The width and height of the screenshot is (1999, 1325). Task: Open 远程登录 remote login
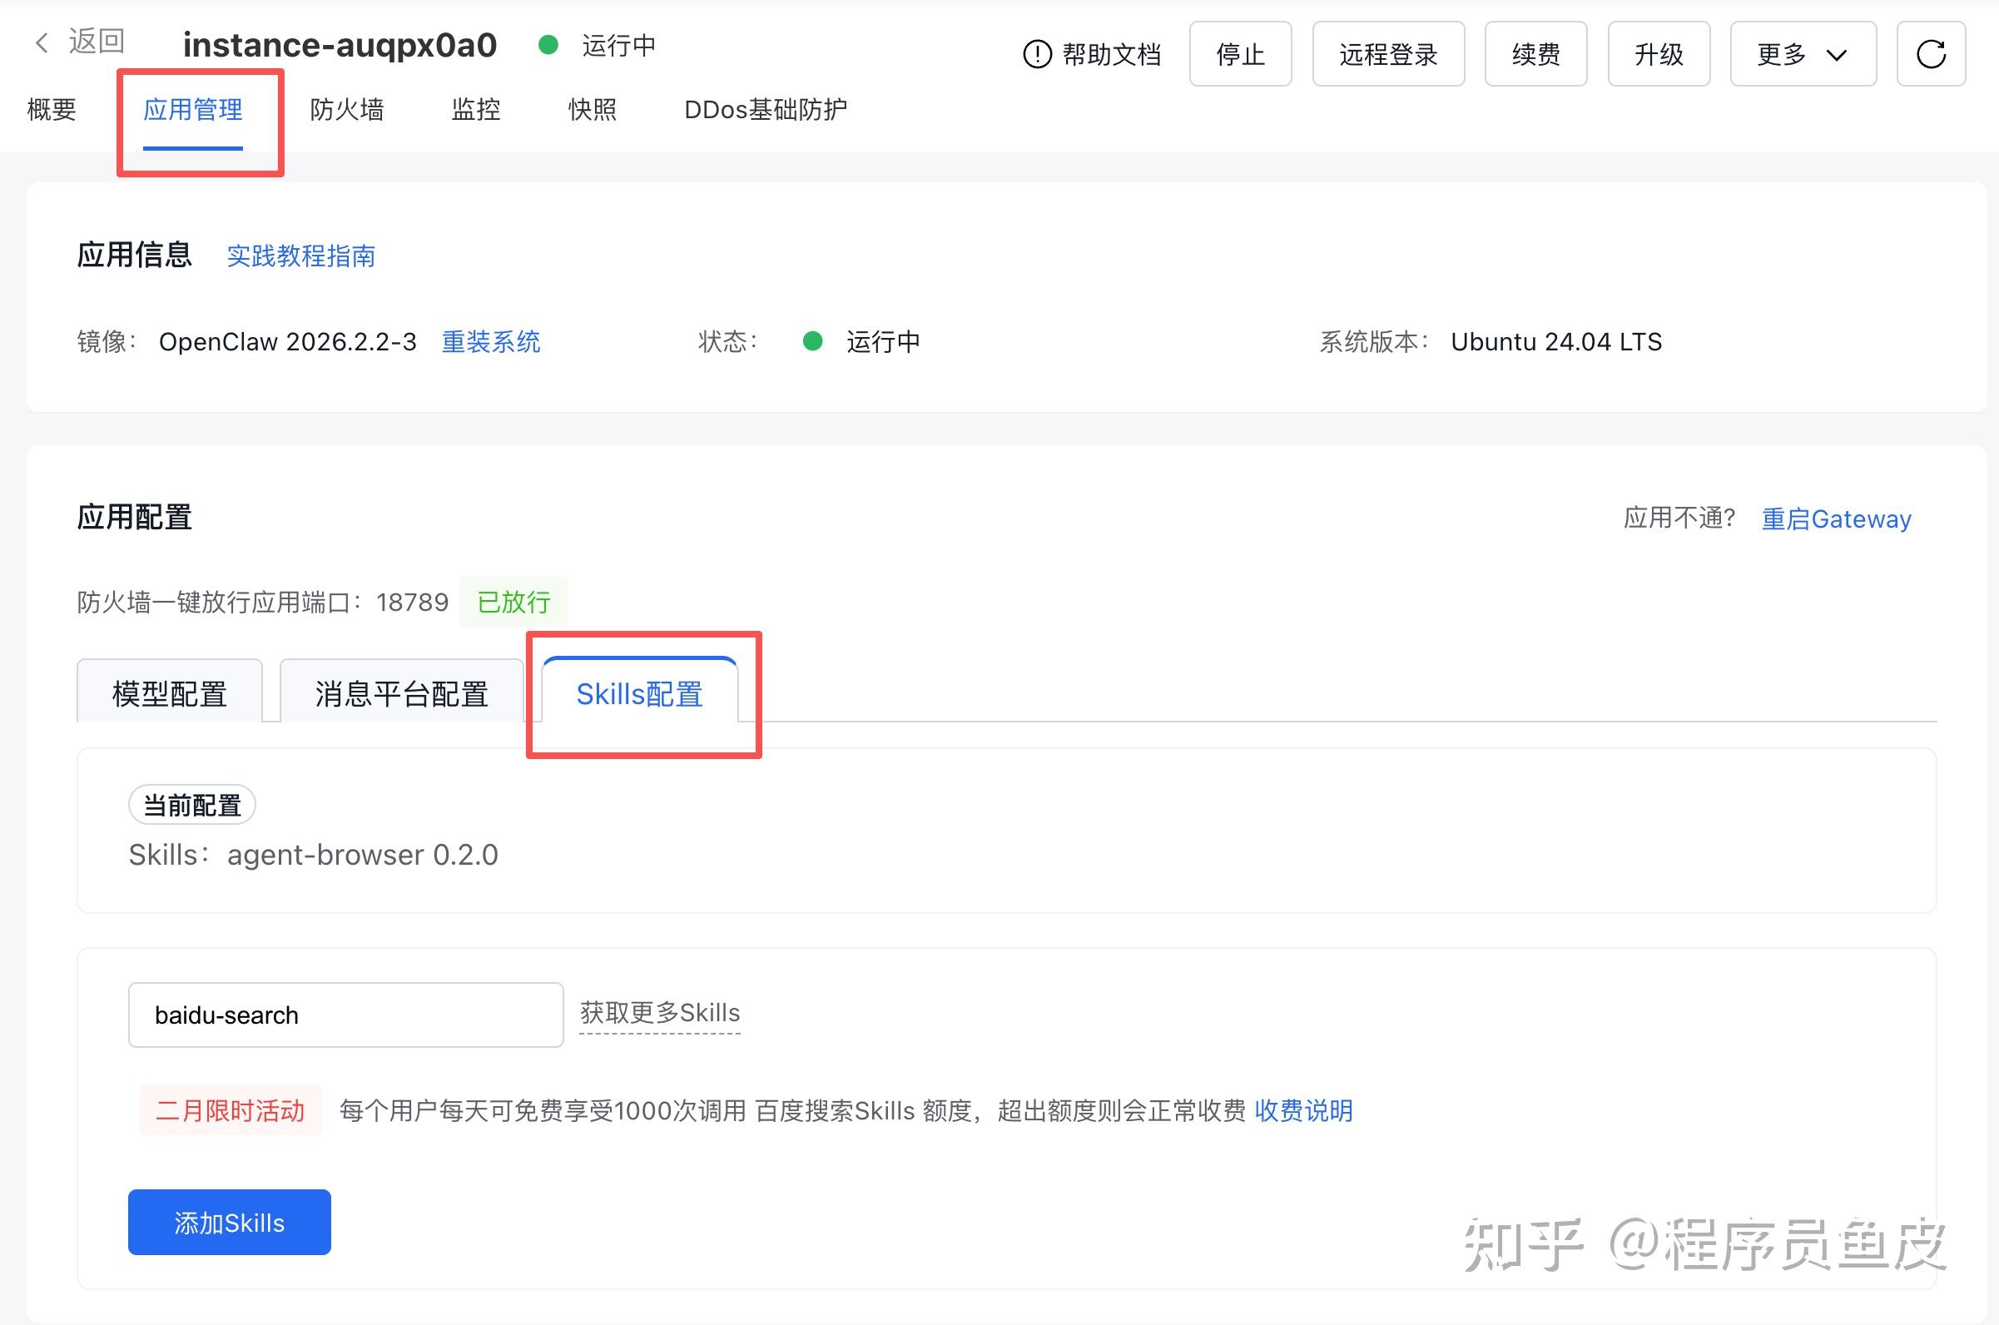[1387, 54]
